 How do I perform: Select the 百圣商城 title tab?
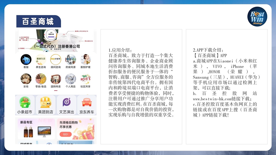(38, 22)
